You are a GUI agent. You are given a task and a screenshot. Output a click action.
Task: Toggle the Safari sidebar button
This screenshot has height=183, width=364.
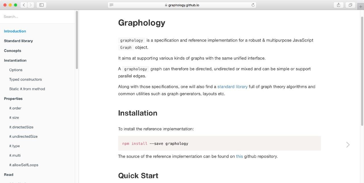click(x=42, y=5)
